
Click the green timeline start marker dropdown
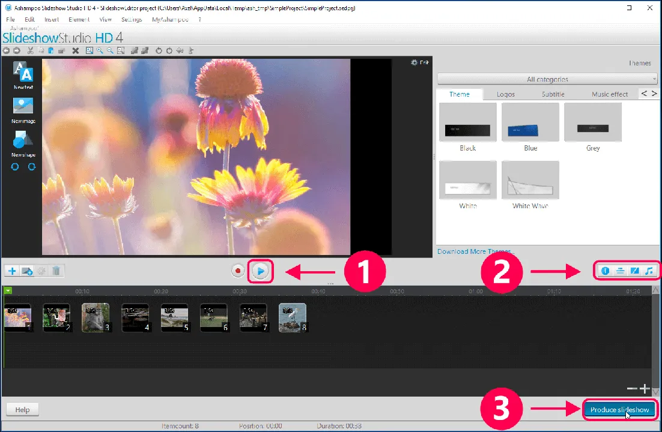point(8,290)
